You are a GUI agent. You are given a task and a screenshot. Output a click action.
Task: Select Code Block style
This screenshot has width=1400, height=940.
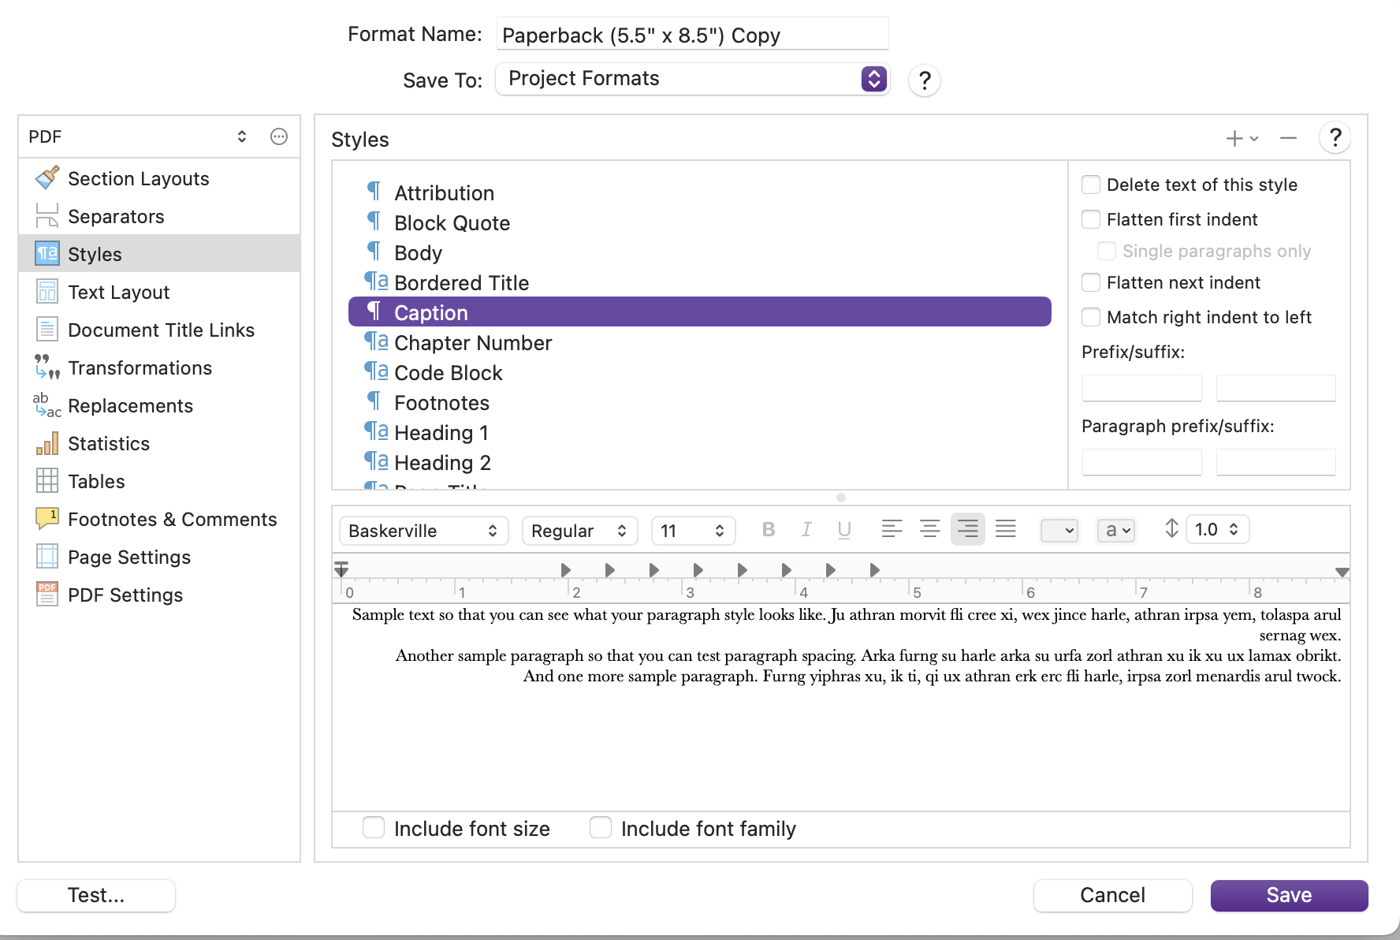(700, 373)
